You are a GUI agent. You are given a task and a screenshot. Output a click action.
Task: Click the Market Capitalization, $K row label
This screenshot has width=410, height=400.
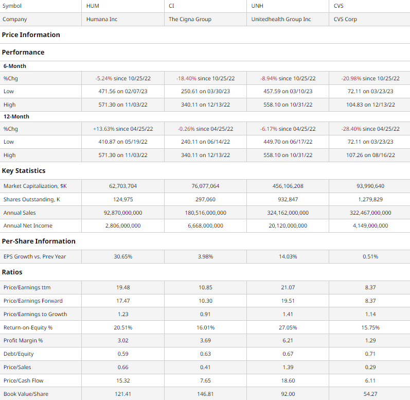click(x=35, y=186)
